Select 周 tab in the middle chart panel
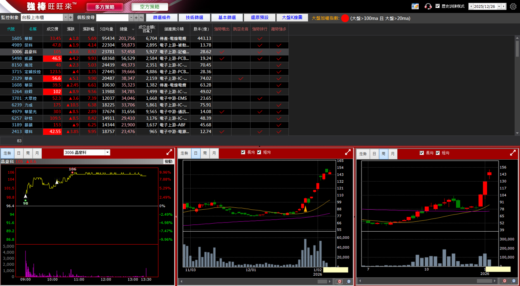This screenshot has height=286, width=520. click(205, 153)
